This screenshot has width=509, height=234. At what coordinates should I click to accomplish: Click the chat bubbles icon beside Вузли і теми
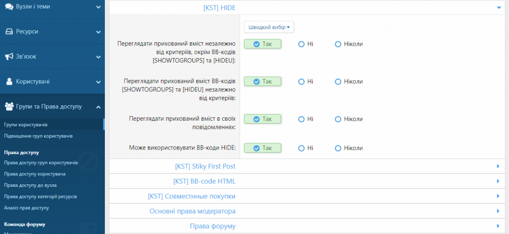[x=9, y=7]
